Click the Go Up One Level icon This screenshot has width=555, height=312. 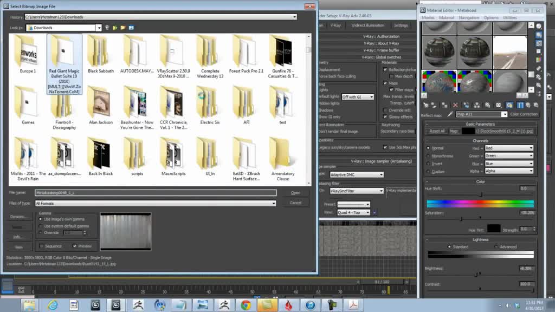point(115,28)
